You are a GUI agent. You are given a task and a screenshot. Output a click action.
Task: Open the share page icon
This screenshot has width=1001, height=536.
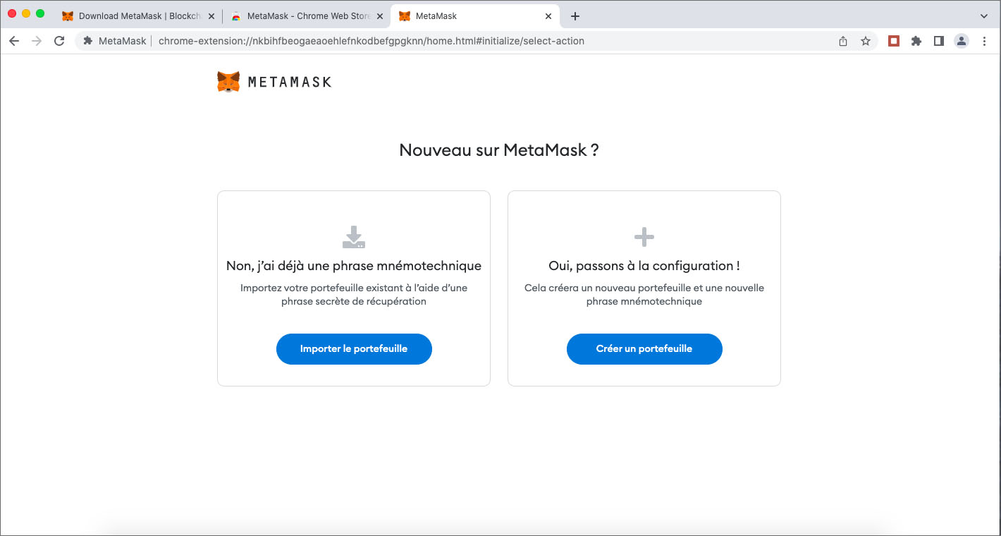(843, 41)
